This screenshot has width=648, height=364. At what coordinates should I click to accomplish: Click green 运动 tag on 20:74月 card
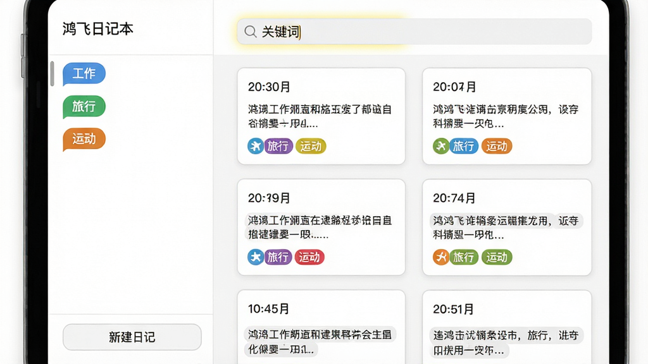pyautogui.click(x=497, y=257)
